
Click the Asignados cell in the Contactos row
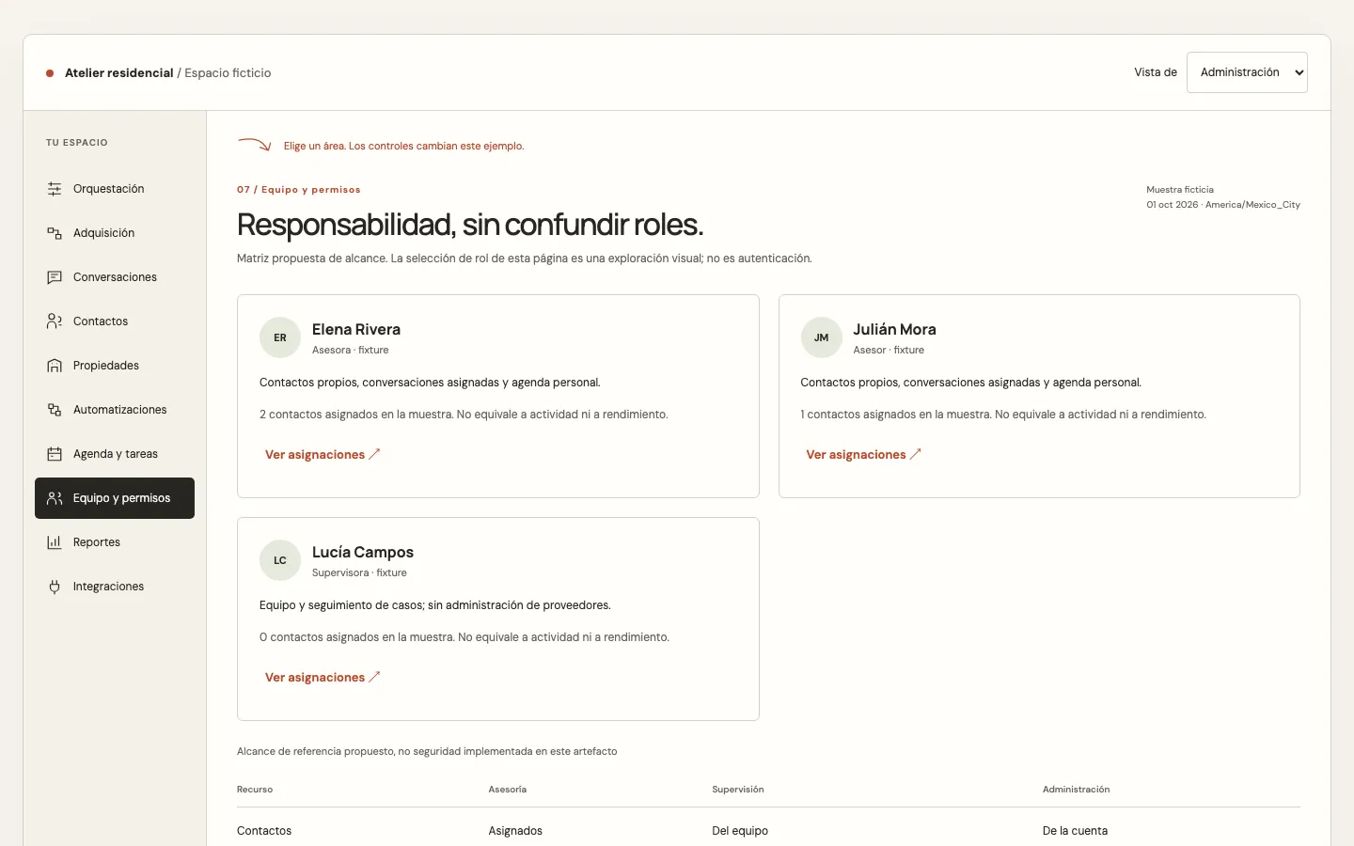[515, 831]
